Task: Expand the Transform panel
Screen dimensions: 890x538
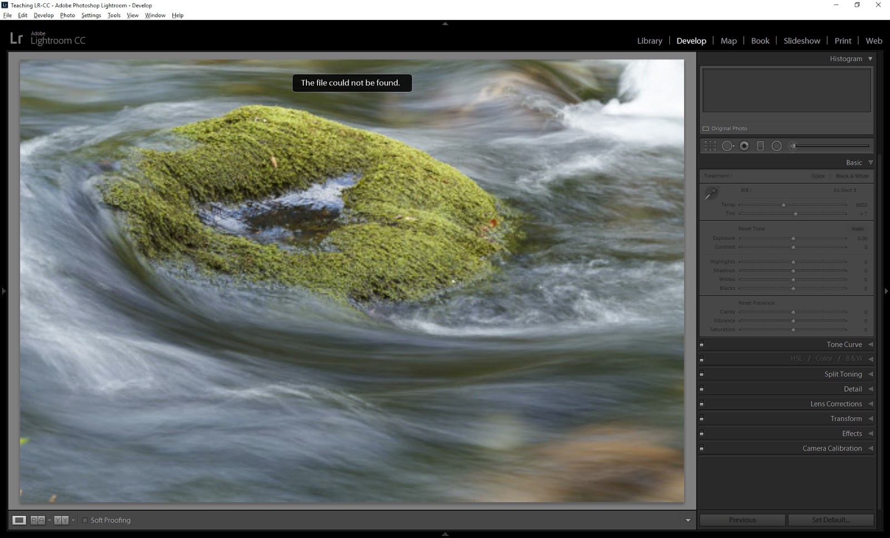Action: pos(871,418)
